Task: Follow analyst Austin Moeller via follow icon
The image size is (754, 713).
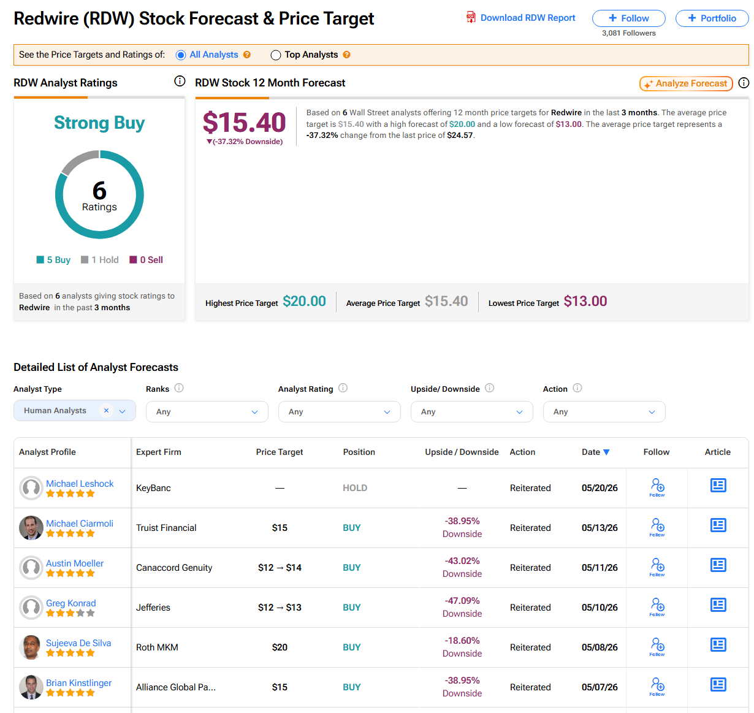Action: tap(657, 567)
